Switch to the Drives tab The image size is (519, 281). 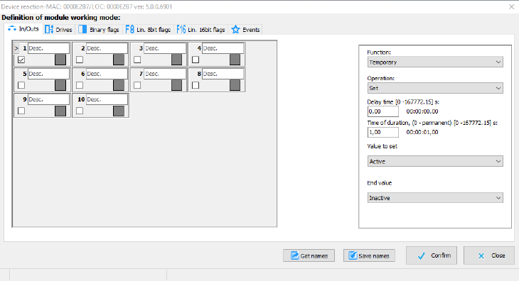[59, 29]
